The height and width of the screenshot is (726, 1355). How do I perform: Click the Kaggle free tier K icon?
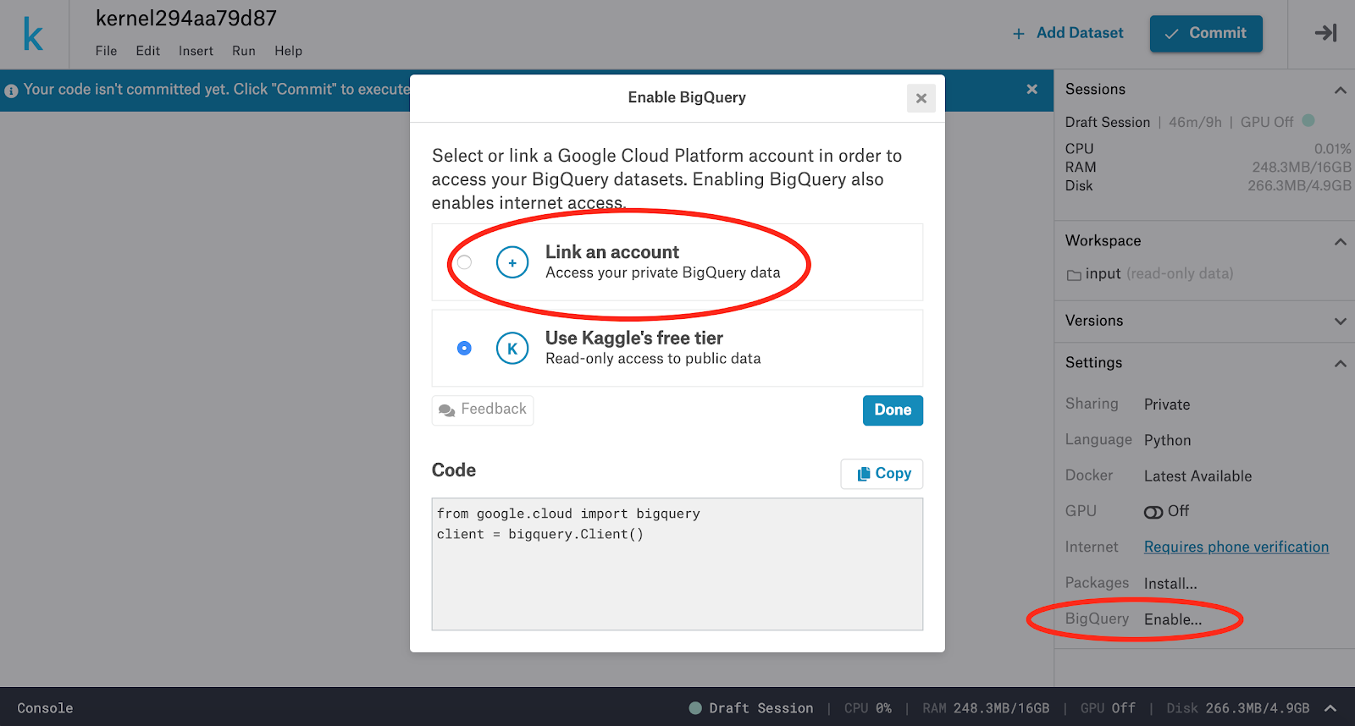coord(512,349)
